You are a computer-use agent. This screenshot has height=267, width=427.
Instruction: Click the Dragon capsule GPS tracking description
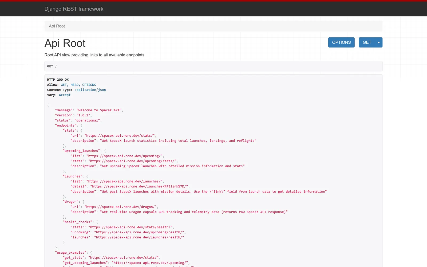(194, 212)
